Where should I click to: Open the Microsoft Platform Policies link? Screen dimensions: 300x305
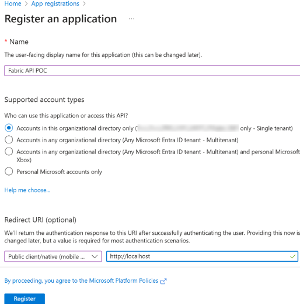point(81,280)
